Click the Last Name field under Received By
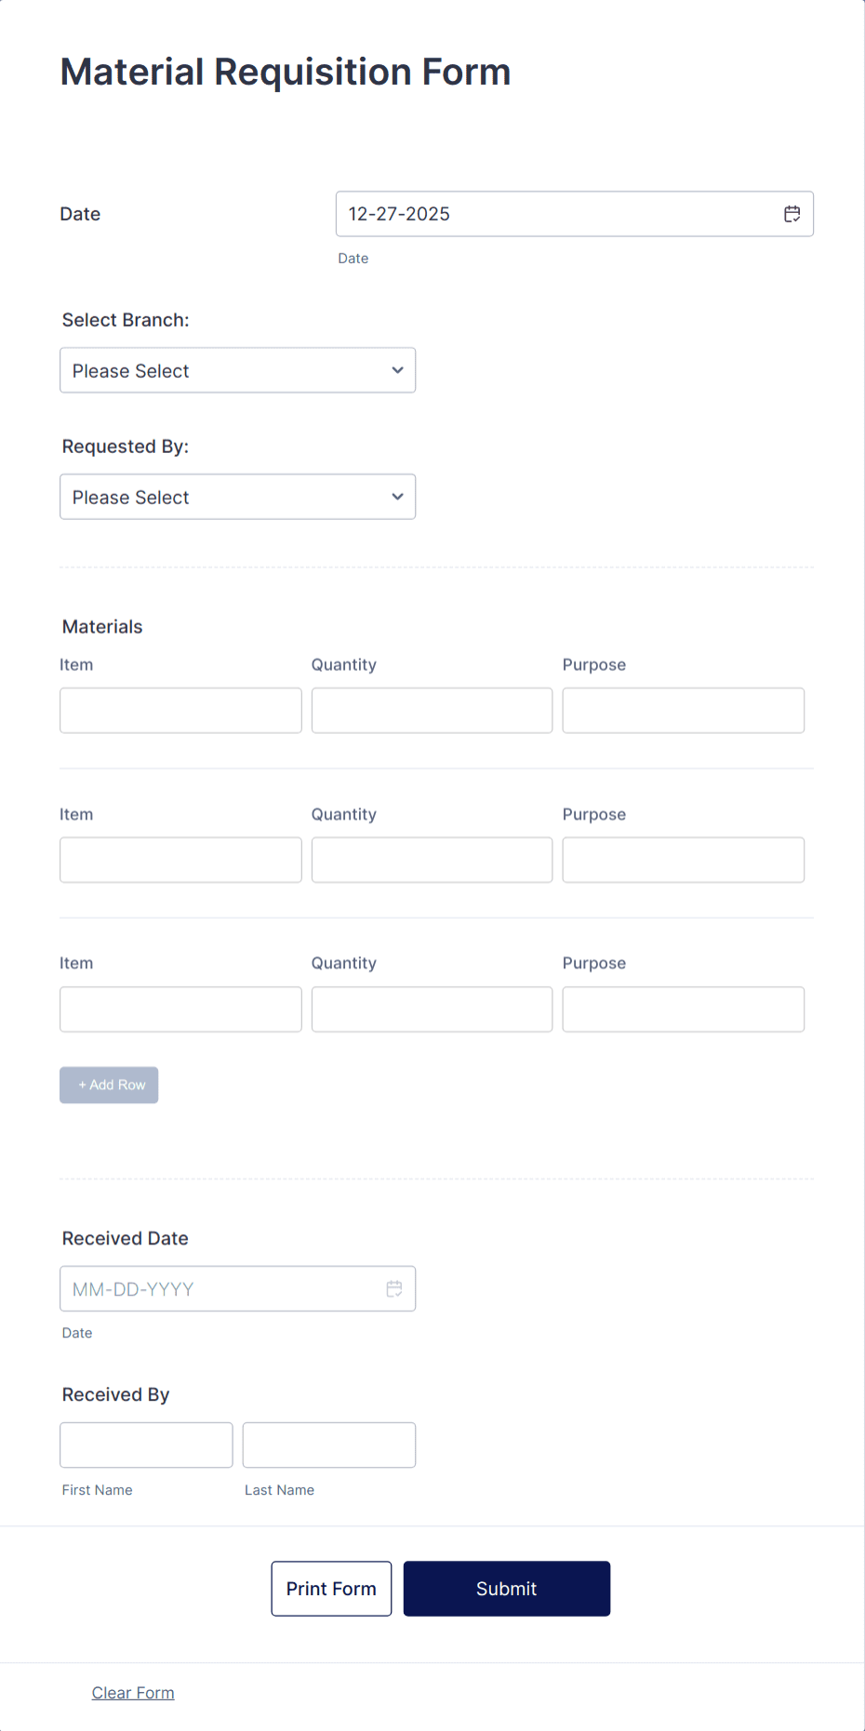Screen dimensions: 865x1731 click(328, 1445)
